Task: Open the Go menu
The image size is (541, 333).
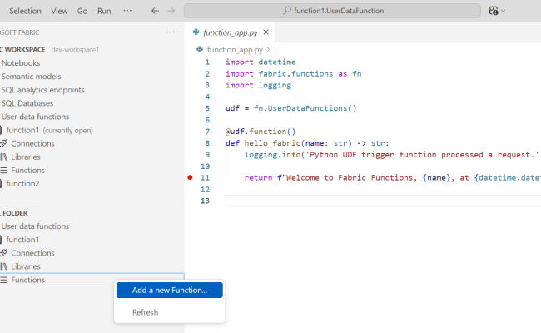Action: [x=82, y=11]
